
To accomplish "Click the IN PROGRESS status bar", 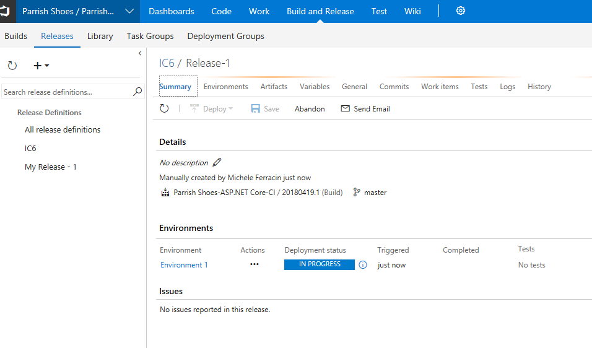I will [320, 264].
